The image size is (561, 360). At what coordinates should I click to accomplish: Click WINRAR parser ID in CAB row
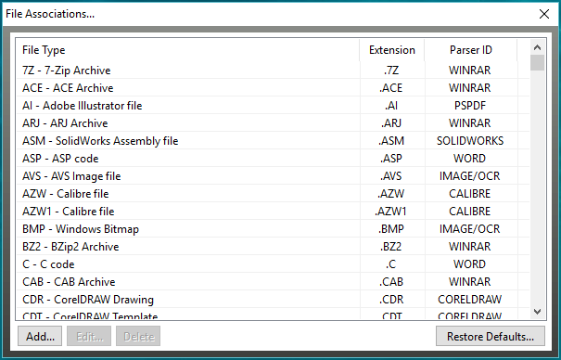pos(470,282)
